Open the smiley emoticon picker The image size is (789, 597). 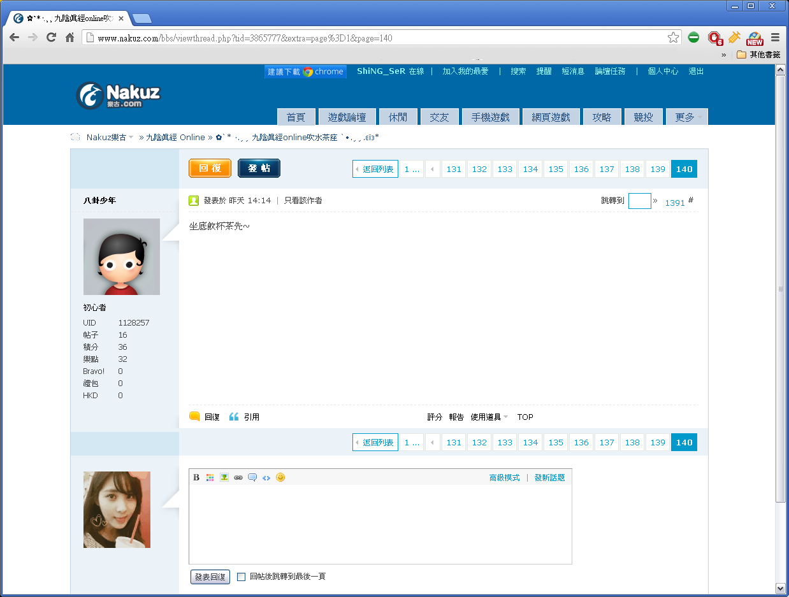tap(280, 477)
